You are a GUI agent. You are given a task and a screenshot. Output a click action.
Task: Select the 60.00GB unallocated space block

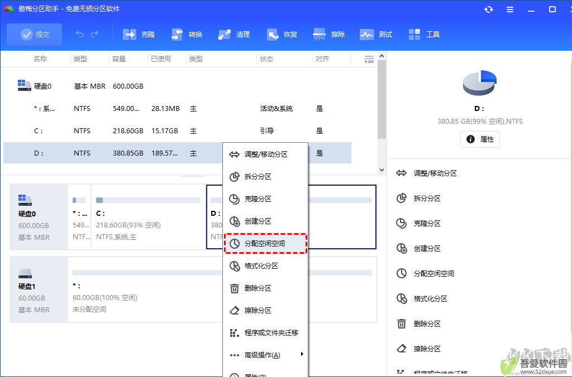pos(222,289)
